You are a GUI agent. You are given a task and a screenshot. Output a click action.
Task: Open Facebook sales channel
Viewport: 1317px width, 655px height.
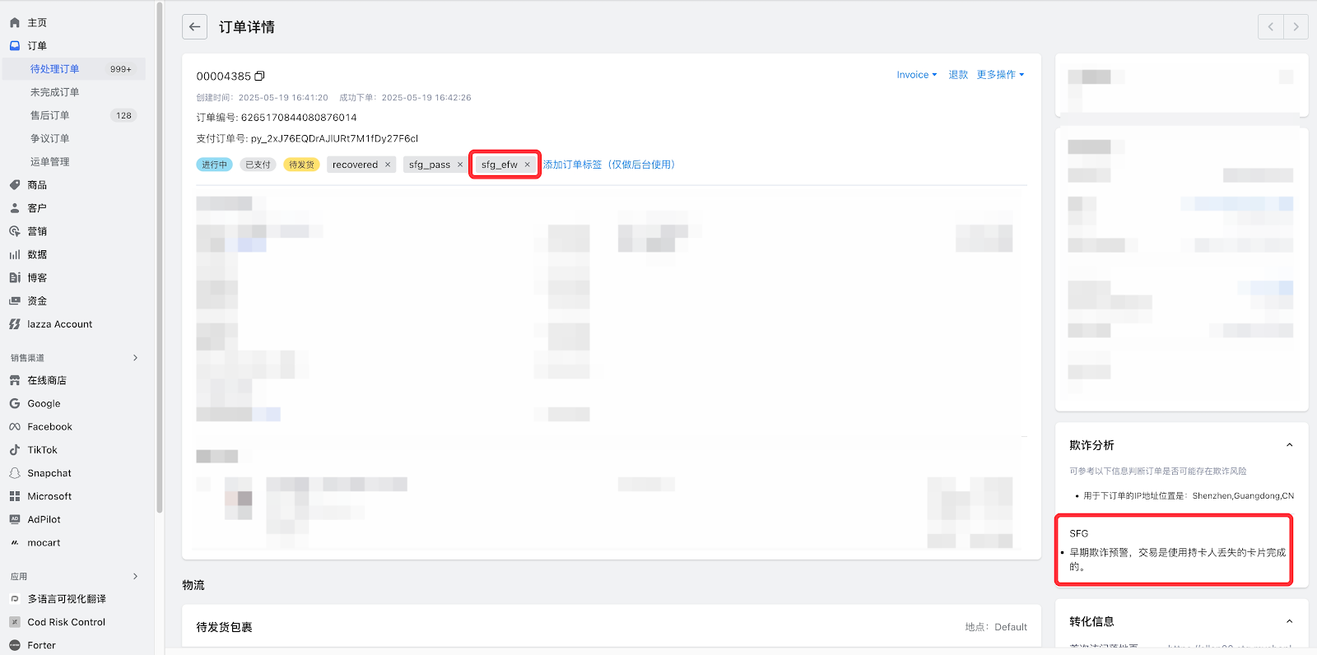[49, 427]
